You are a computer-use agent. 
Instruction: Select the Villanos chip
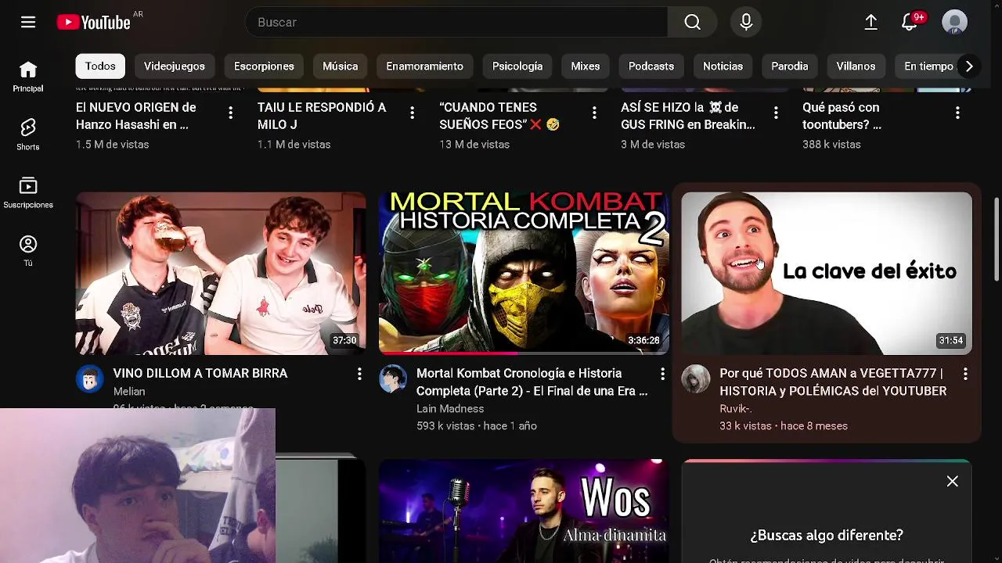pyautogui.click(x=856, y=66)
